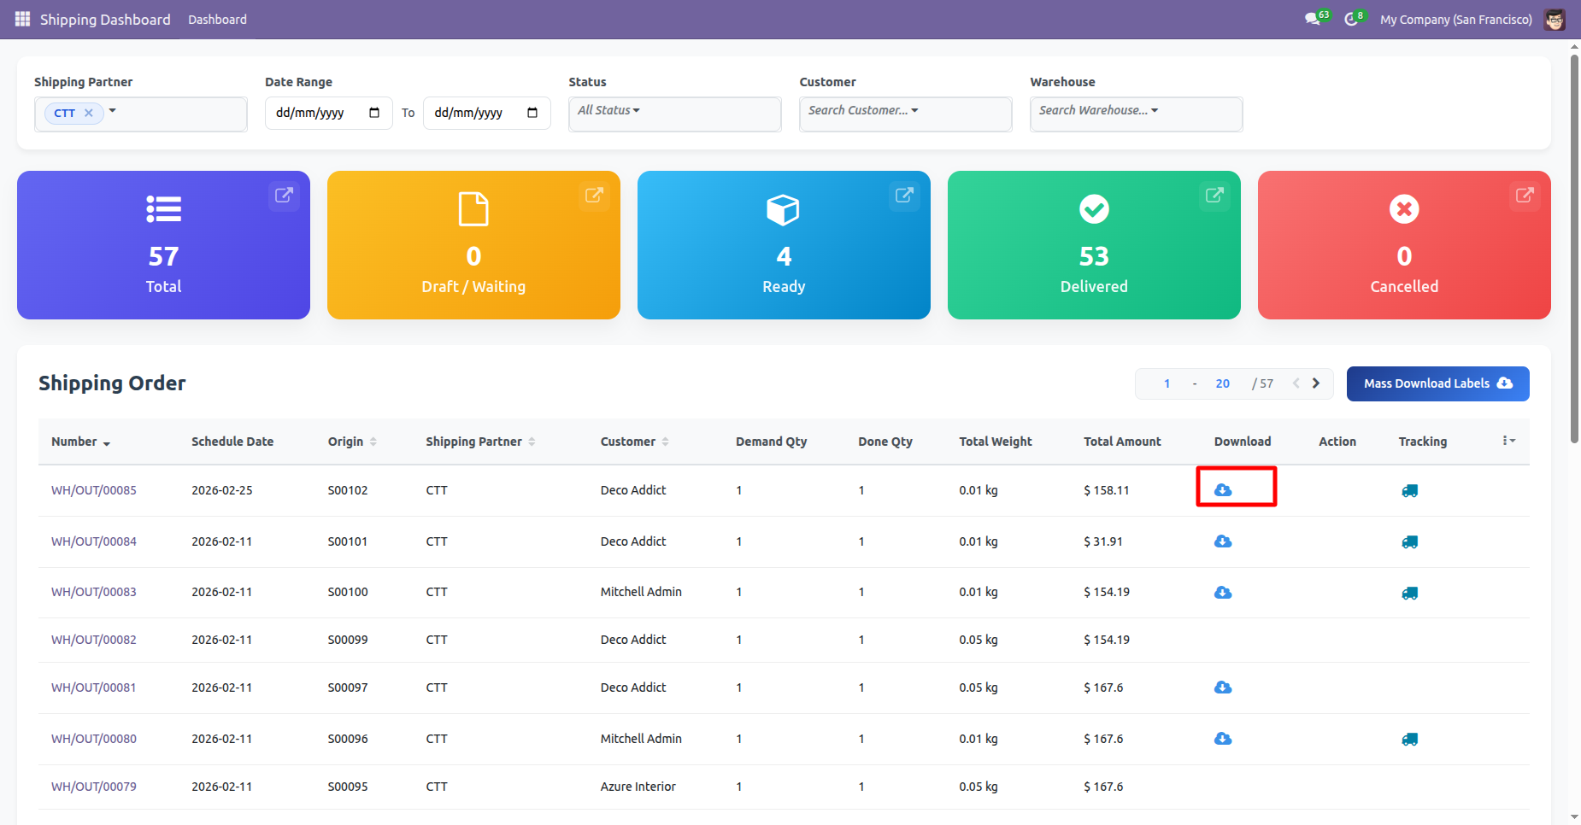Download label for WH/OUT/00081
This screenshot has height=825, width=1581.
pos(1223,687)
